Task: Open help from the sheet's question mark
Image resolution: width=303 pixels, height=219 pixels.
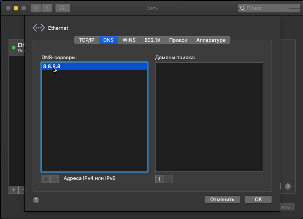Action: [36, 200]
